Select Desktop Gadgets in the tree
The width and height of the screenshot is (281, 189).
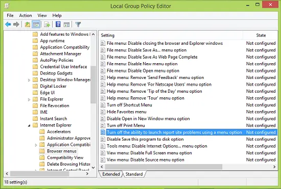click(x=56, y=73)
